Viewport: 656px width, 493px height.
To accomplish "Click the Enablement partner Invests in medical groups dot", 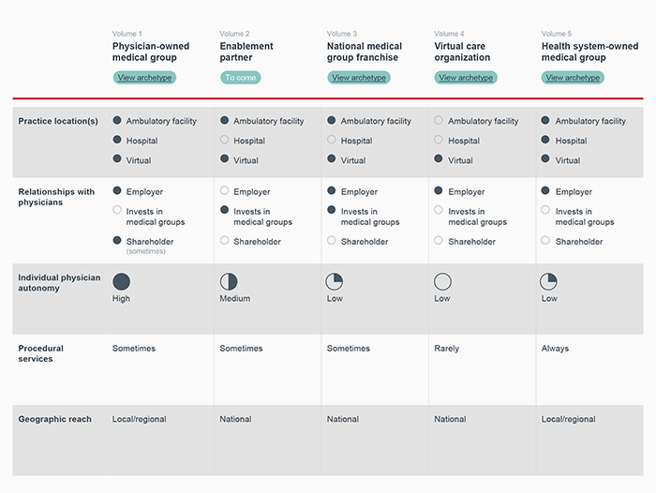I will click(224, 211).
